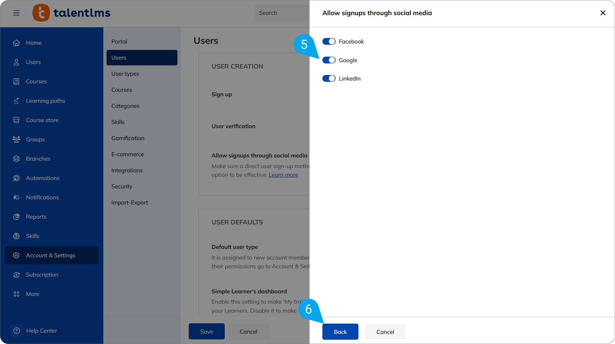Open the Portal settings tab
The image size is (615, 344).
point(142,41)
